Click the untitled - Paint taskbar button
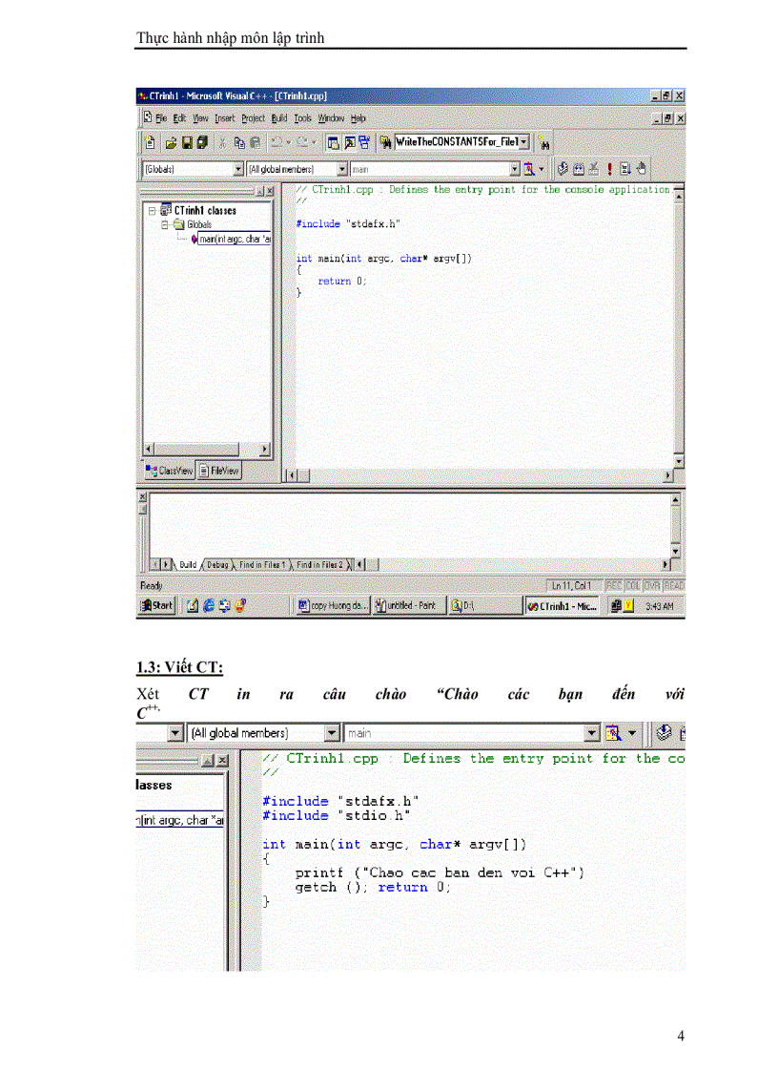 point(408,604)
